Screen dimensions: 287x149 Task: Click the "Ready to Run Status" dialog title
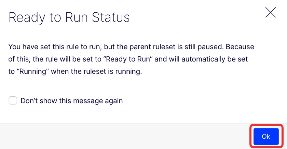coord(69,17)
